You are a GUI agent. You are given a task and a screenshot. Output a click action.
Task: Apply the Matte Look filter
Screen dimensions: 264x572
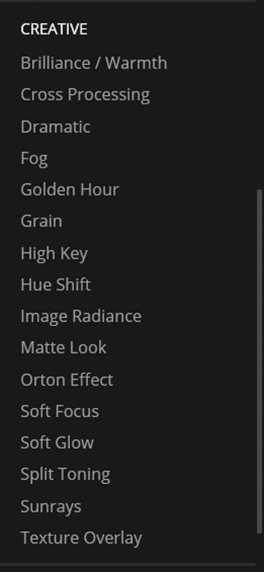[64, 348]
